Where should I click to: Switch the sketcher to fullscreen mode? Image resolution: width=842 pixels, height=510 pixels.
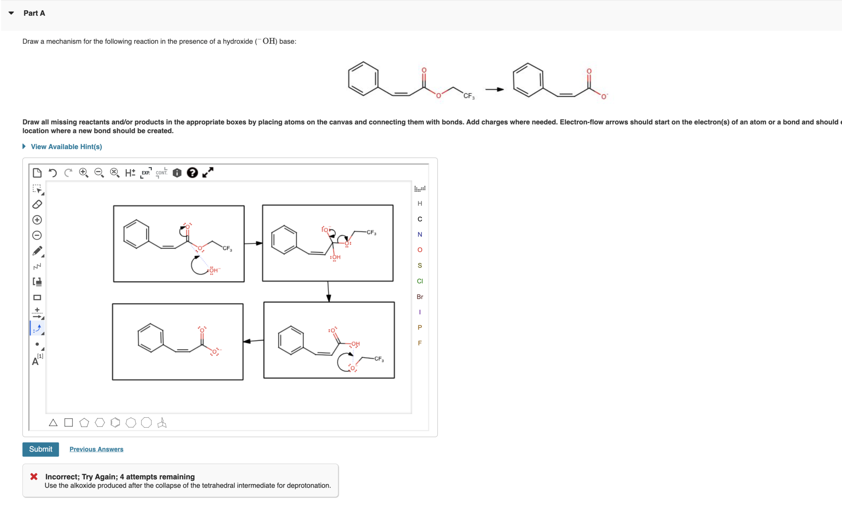point(208,173)
